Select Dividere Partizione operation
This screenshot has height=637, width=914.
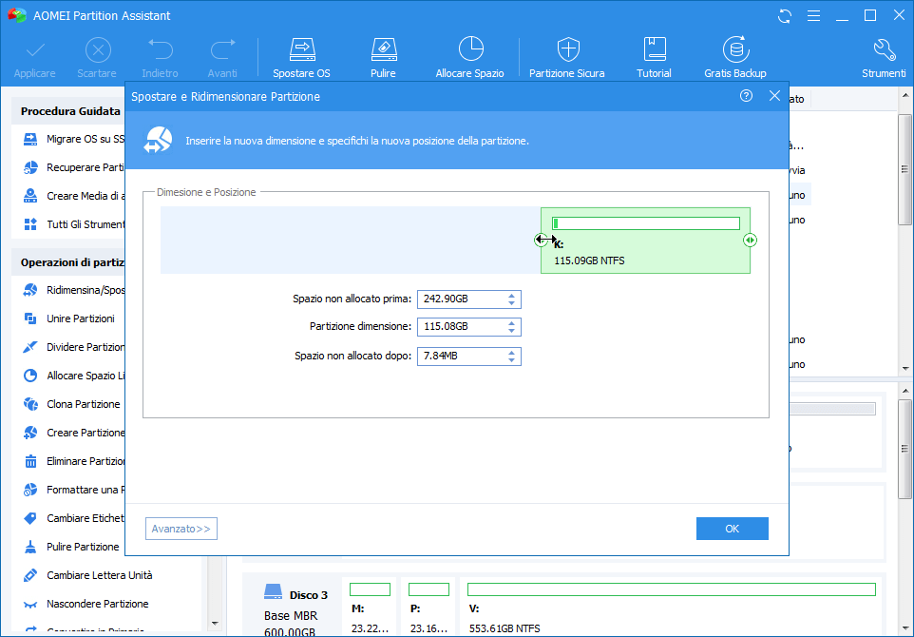(74, 347)
